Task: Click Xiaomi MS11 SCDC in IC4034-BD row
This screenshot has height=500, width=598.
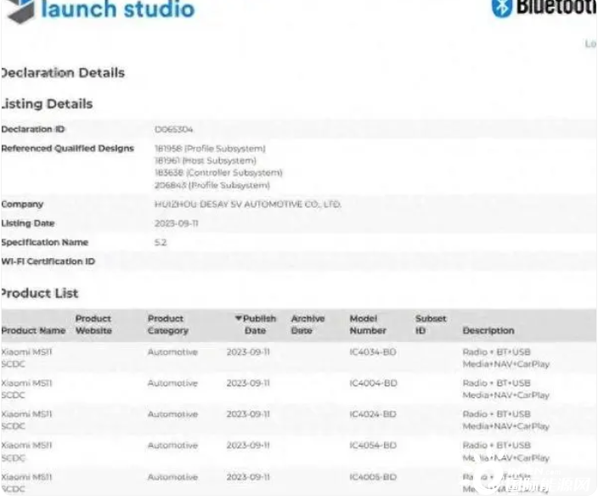Action: pos(26,358)
